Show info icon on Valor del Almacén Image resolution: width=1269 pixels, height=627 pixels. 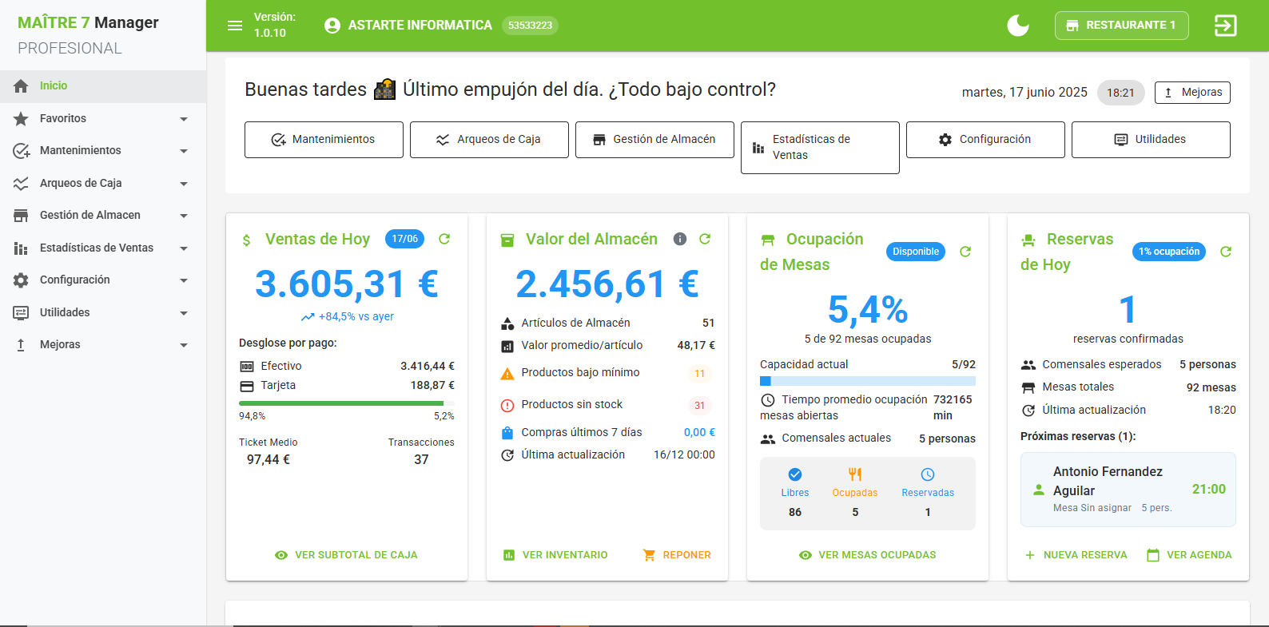click(x=680, y=239)
